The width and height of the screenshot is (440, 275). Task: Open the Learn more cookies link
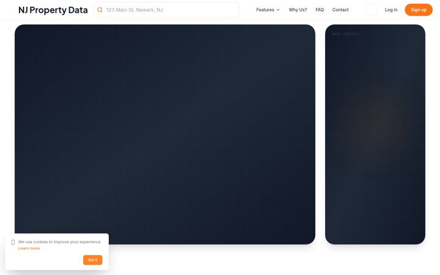(29, 248)
